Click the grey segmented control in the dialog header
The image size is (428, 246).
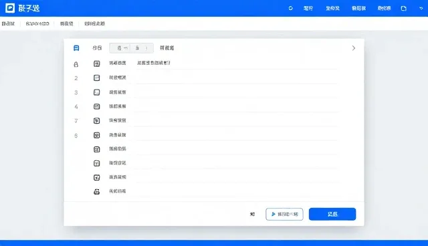coord(131,48)
